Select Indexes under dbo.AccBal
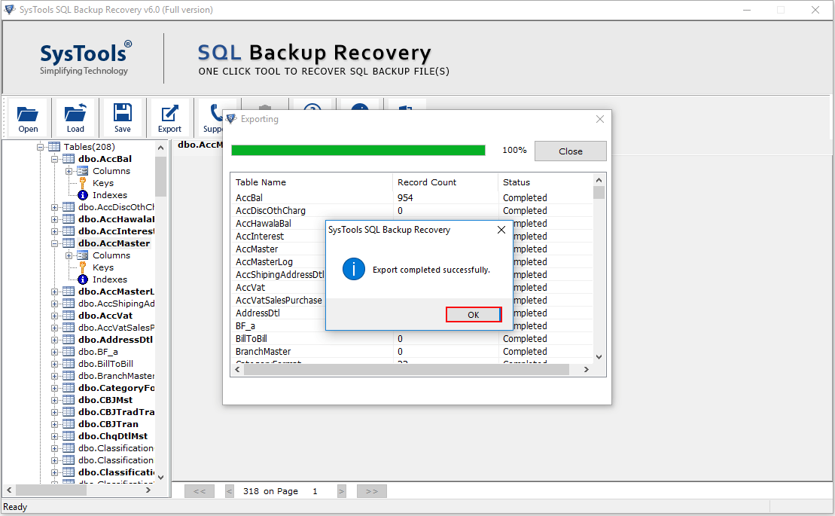The width and height of the screenshot is (835, 516). [x=110, y=195]
